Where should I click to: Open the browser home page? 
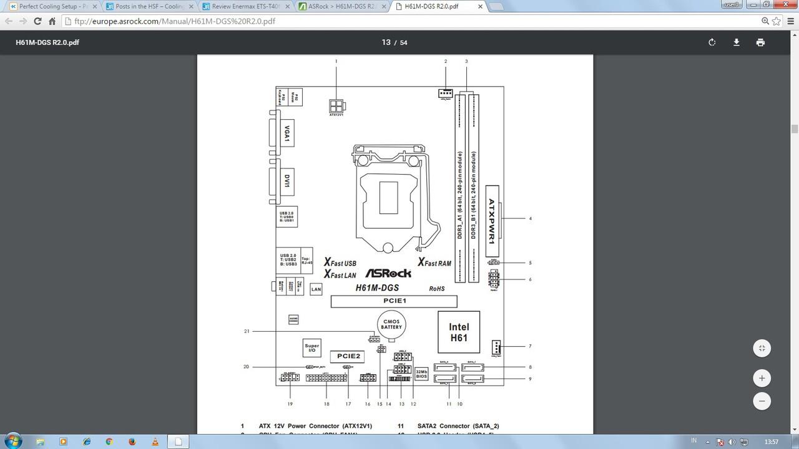point(52,21)
